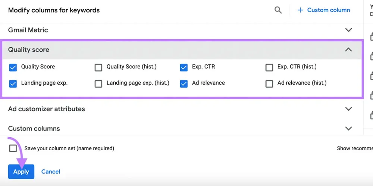Collapse the Quality score section chevron
The height and width of the screenshot is (186, 373).
(348, 49)
